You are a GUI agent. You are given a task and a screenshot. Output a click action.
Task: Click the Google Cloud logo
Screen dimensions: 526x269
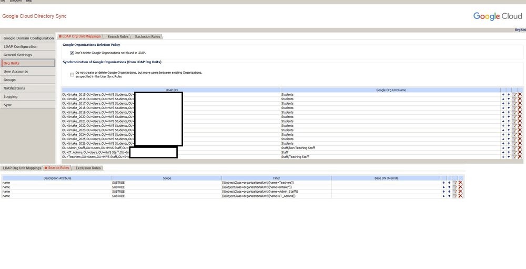click(498, 16)
